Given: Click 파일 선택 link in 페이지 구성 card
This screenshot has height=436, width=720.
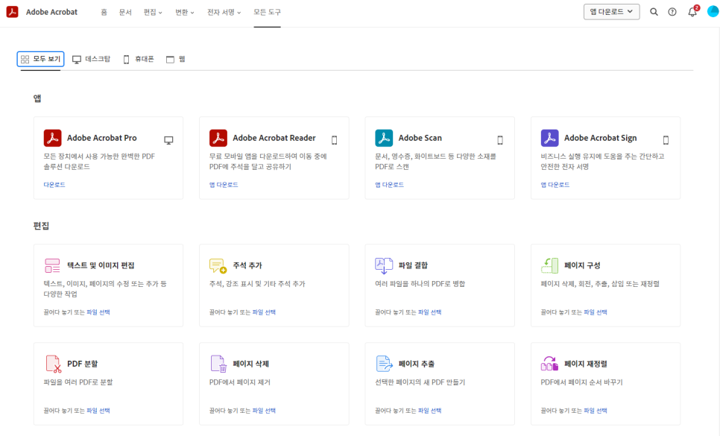Looking at the screenshot, I should (596, 312).
